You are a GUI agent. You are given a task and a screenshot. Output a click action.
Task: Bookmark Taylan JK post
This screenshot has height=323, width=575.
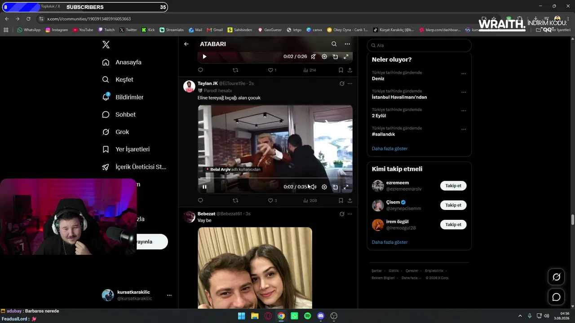[x=341, y=201]
